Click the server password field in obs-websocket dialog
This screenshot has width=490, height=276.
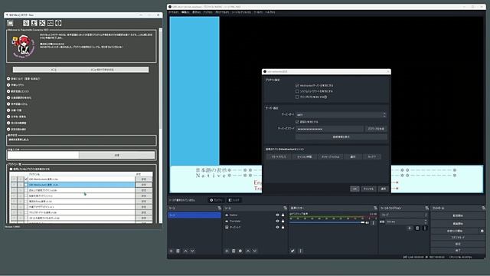coord(330,129)
